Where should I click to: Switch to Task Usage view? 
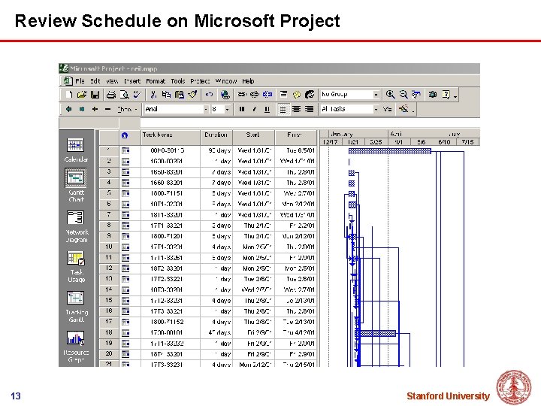[76, 266]
